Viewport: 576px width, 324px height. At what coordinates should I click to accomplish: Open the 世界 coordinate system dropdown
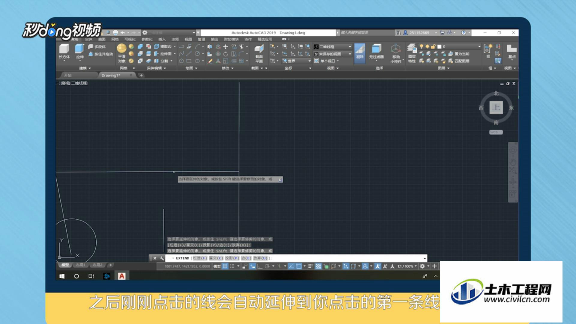pyautogui.click(x=296, y=61)
